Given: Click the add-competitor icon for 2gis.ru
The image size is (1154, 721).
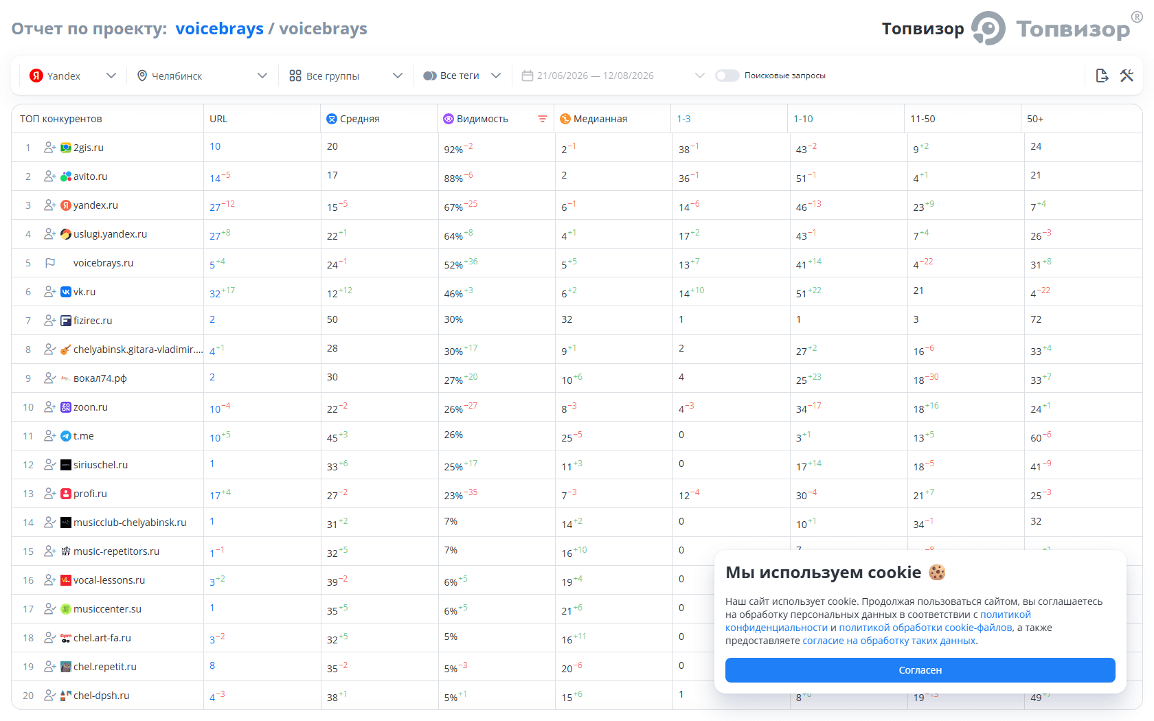Looking at the screenshot, I should click(x=49, y=148).
